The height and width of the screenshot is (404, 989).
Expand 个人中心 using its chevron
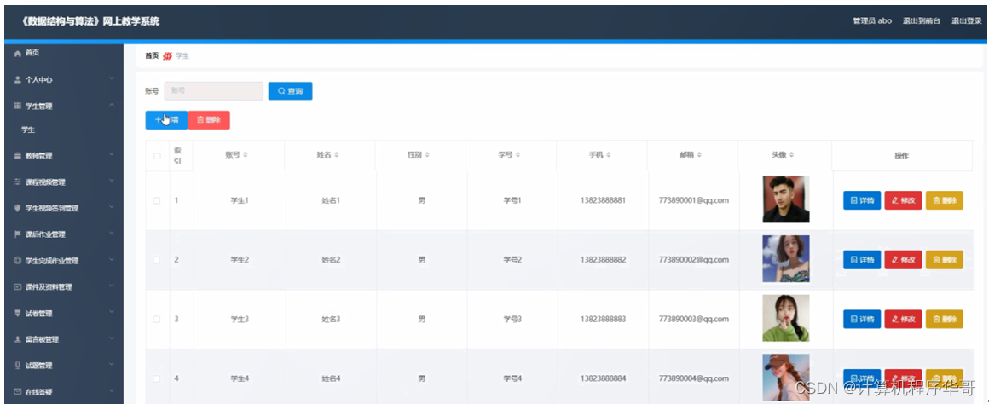coord(112,78)
